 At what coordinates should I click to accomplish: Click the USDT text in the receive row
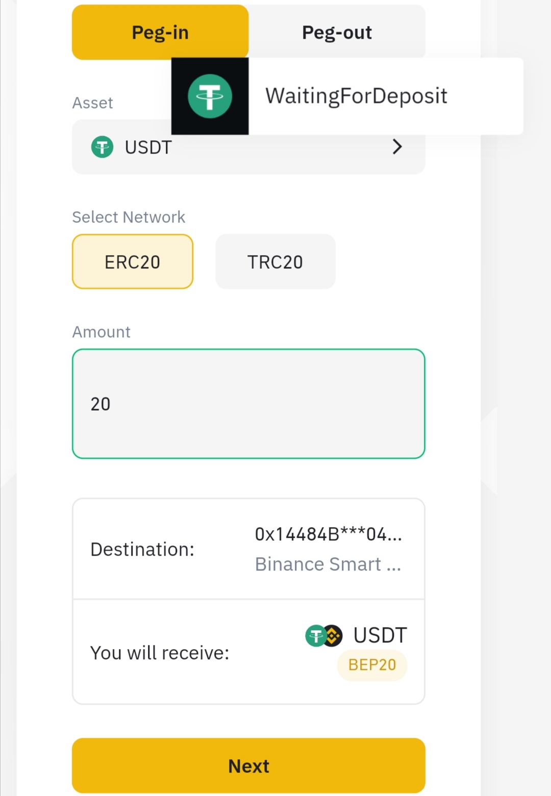(380, 635)
